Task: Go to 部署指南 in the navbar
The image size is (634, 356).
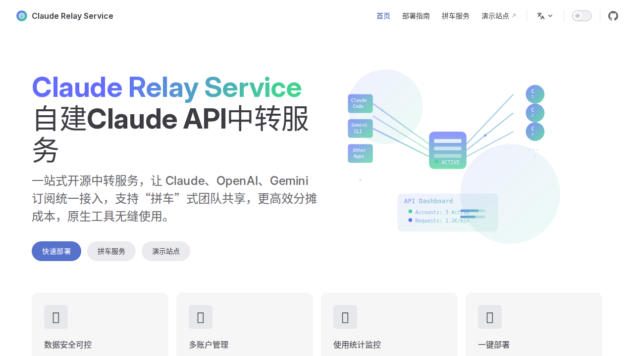Action: pos(416,16)
